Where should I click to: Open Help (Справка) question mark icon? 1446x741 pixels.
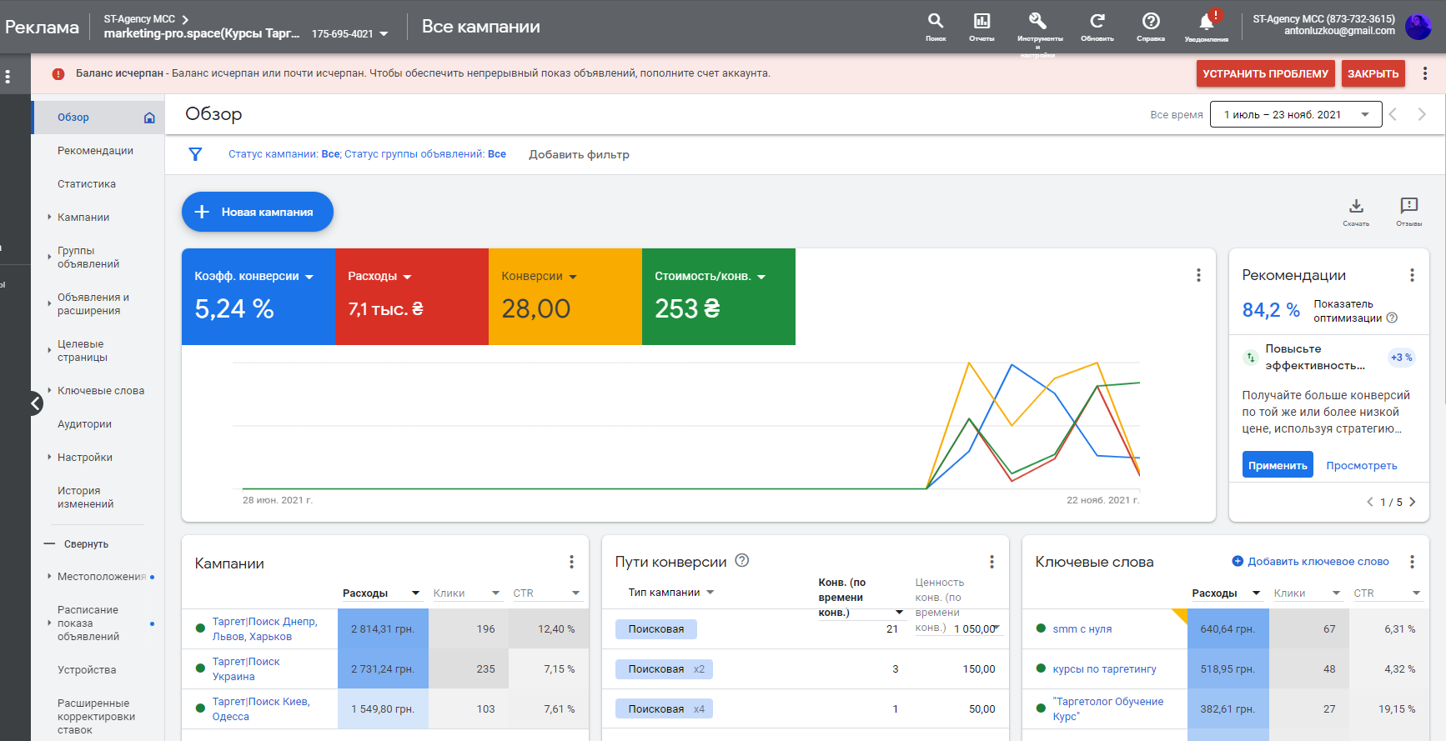click(x=1151, y=22)
